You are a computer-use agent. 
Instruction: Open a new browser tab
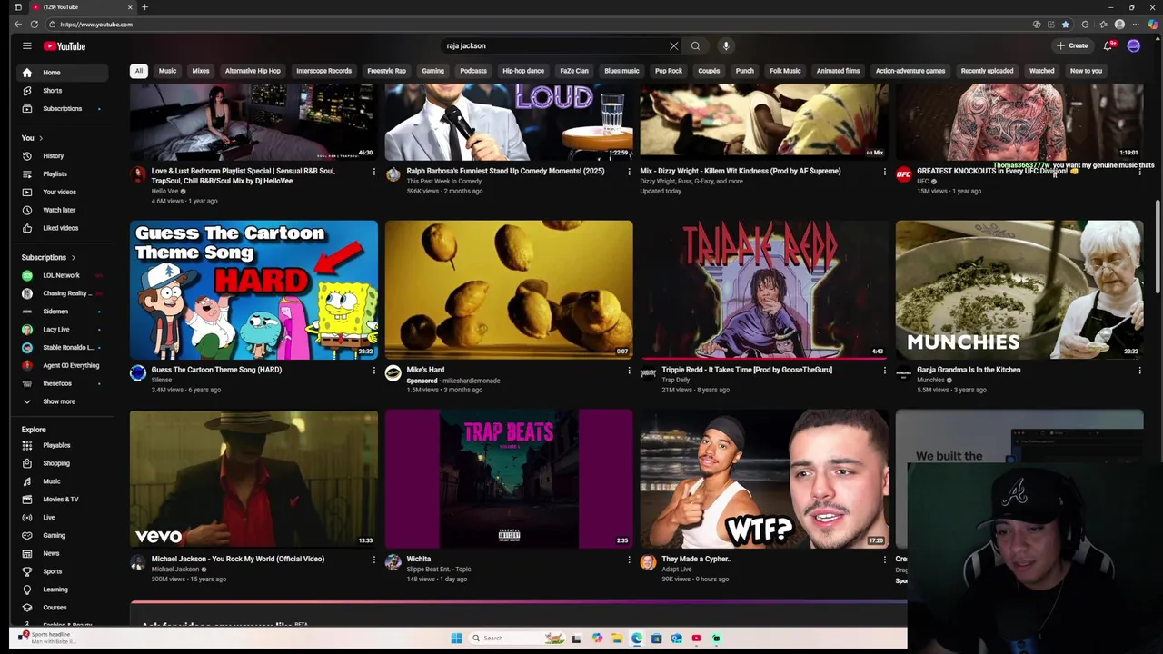point(144,7)
